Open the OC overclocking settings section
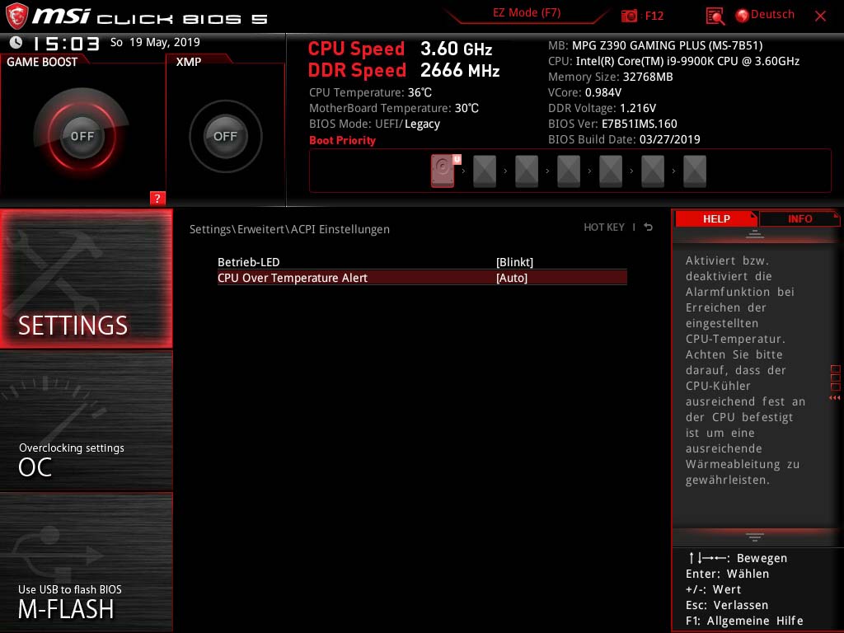This screenshot has height=633, width=844. 86,421
